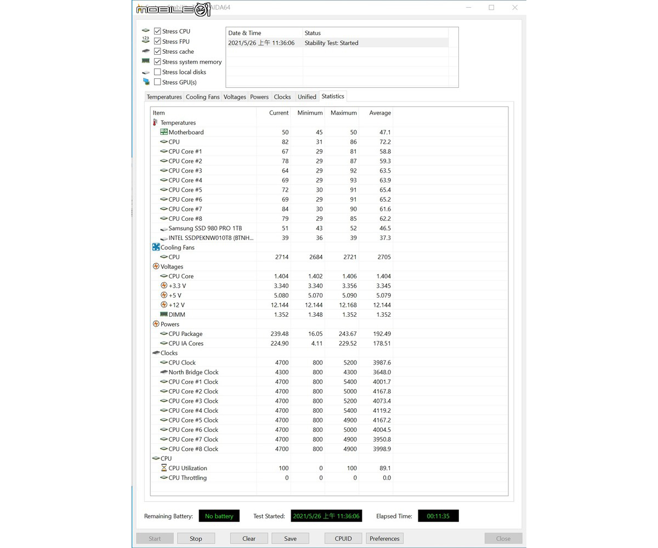This screenshot has width=658, height=548.
Task: Uncheck the Stress cache checkbox
Action: (157, 52)
